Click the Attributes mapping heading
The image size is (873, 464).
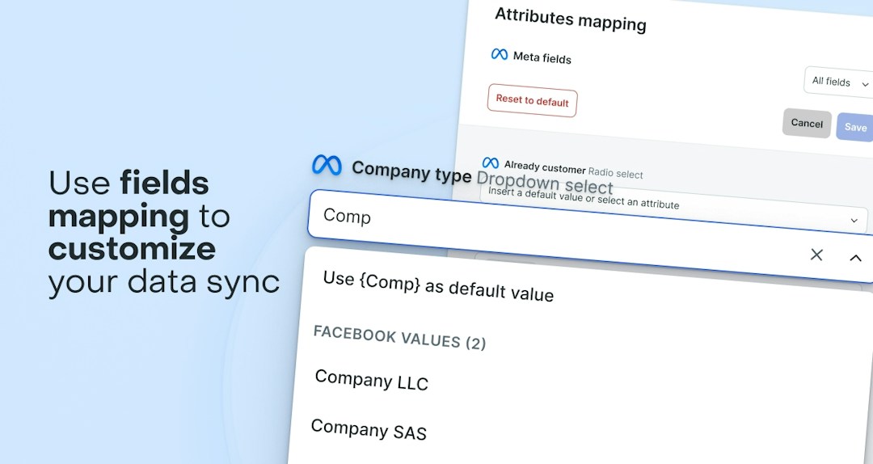pyautogui.click(x=571, y=19)
